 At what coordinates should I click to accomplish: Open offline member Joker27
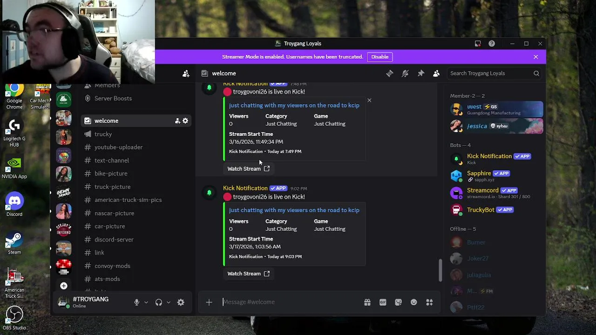[496, 259]
